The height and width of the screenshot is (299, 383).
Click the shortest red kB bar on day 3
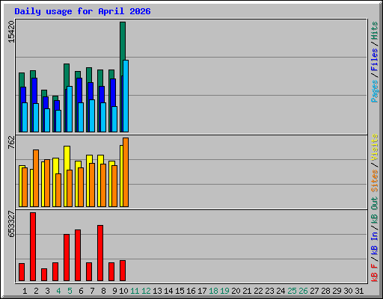pos(44,274)
